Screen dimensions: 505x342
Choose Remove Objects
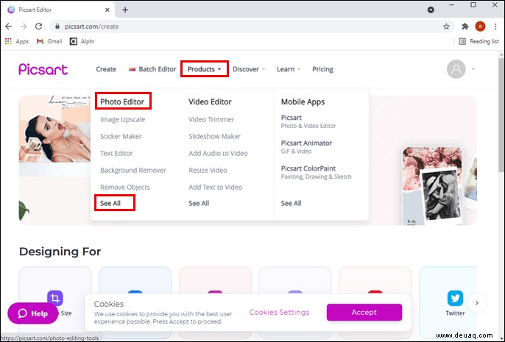click(125, 188)
